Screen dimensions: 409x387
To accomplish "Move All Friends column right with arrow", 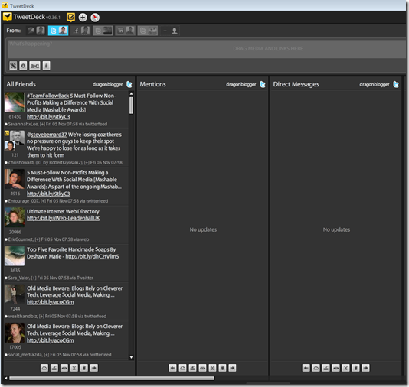I will coord(94,368).
